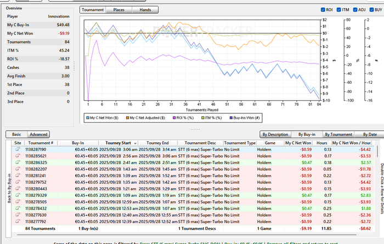384x244 pixels.
Task: Open the Hands tab
Action: (x=145, y=10)
